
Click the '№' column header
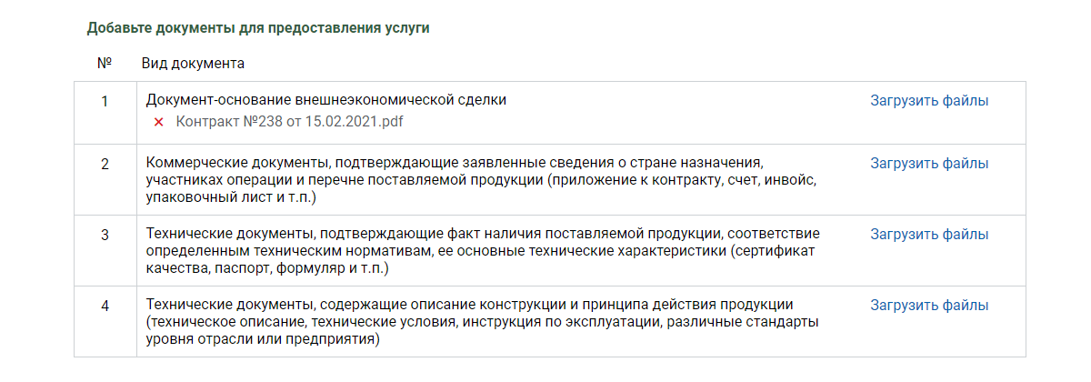(104, 64)
